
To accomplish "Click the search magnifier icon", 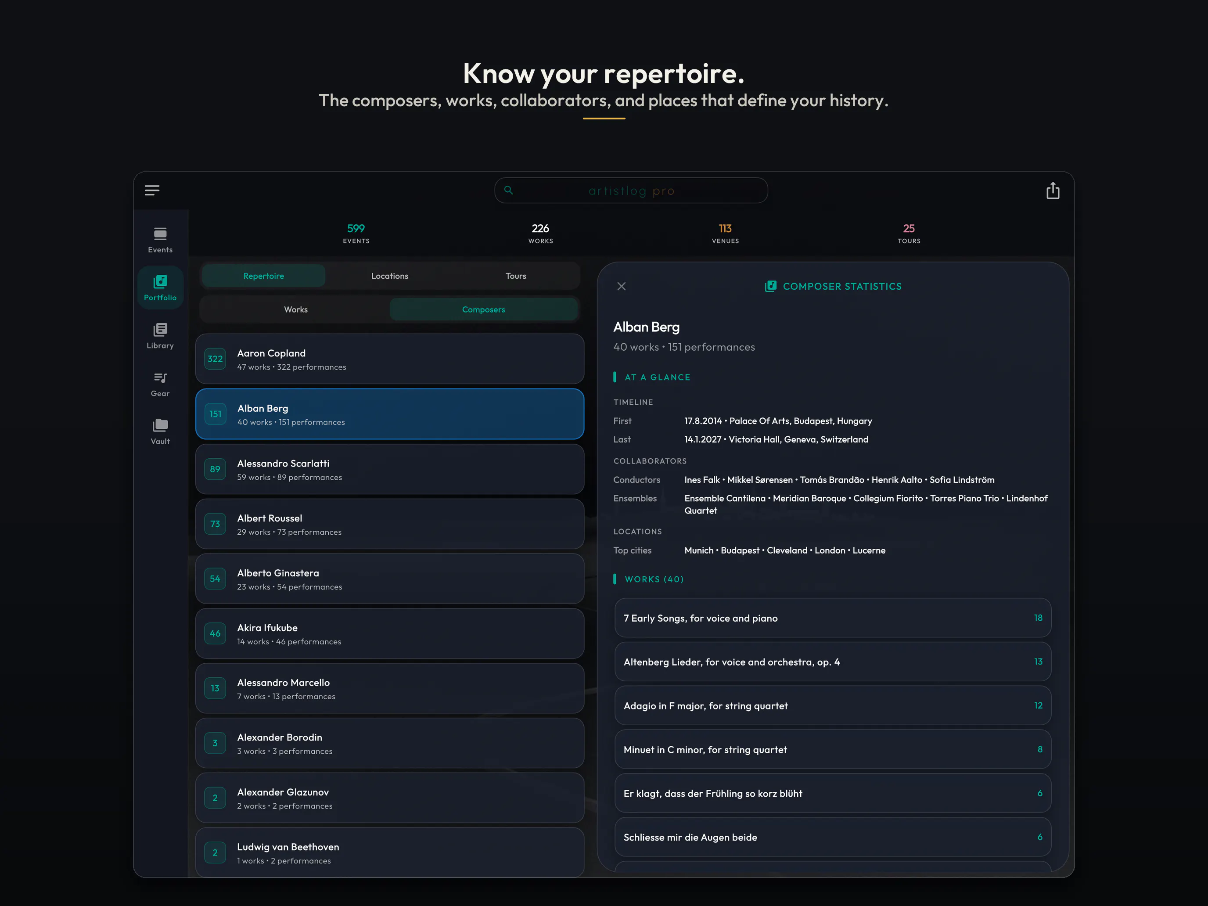I will (x=508, y=190).
